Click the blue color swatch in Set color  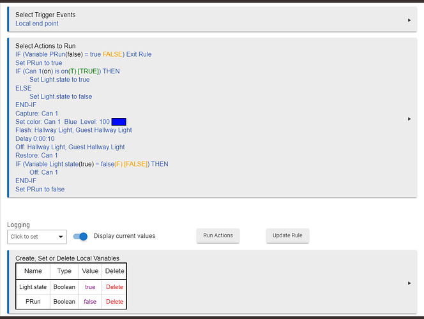(119, 122)
